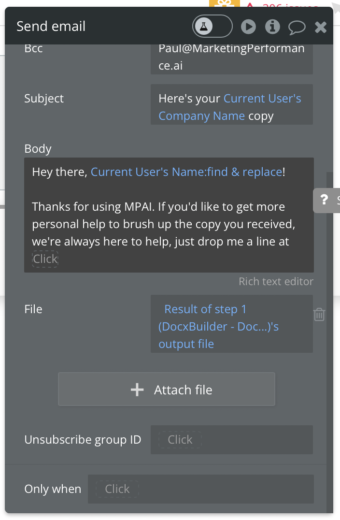Edit the Bcc email address field

pyautogui.click(x=232, y=58)
